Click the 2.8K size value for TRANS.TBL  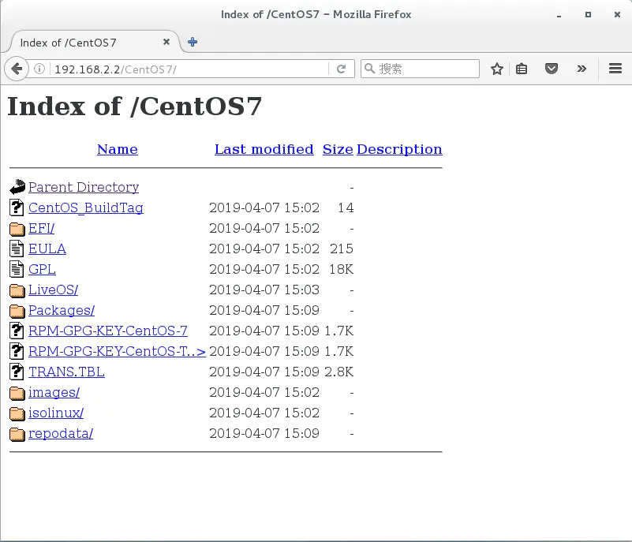pos(338,372)
